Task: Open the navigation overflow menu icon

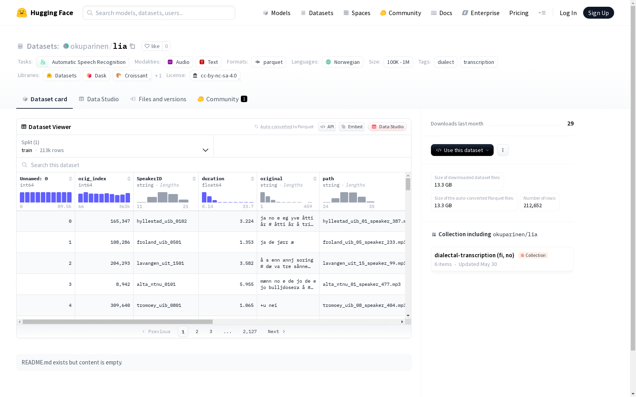Action: point(542,13)
